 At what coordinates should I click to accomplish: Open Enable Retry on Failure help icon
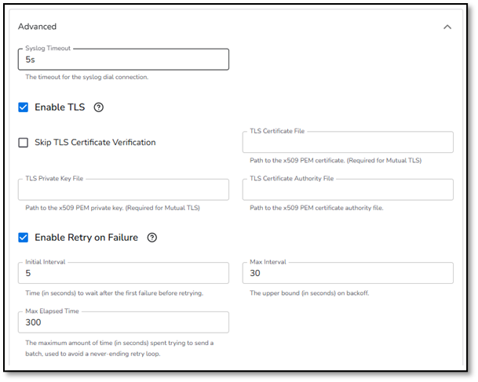click(151, 238)
